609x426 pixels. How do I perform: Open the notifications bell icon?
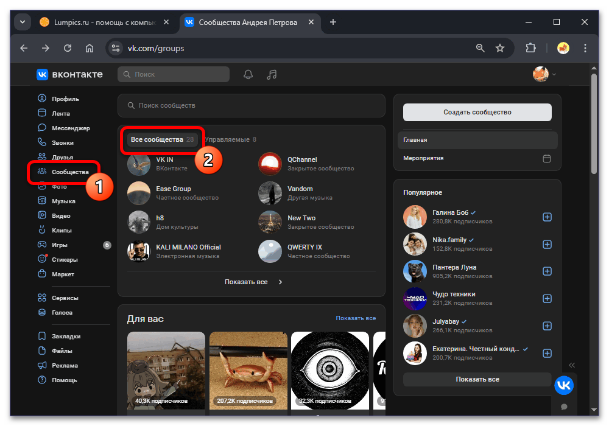click(248, 74)
